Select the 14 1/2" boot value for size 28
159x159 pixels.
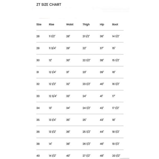tap(116, 36)
